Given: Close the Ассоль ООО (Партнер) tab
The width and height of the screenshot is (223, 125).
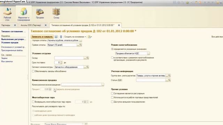Looking at the screenshot, I should pyautogui.click(x=46, y=25).
